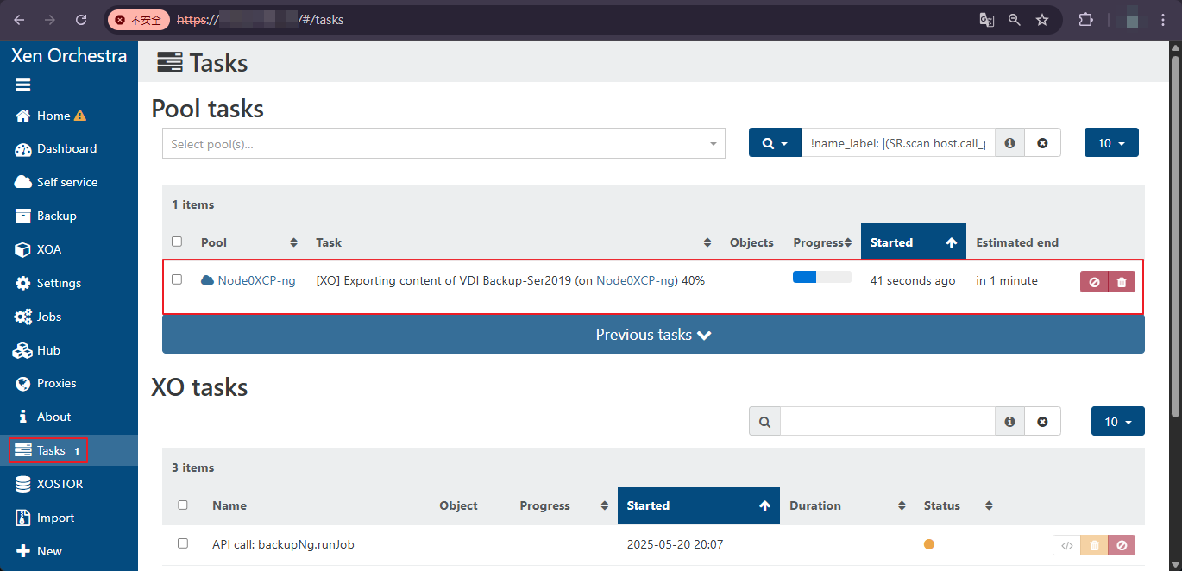
Task: Change Pool tasks items per page
Action: pyautogui.click(x=1111, y=143)
